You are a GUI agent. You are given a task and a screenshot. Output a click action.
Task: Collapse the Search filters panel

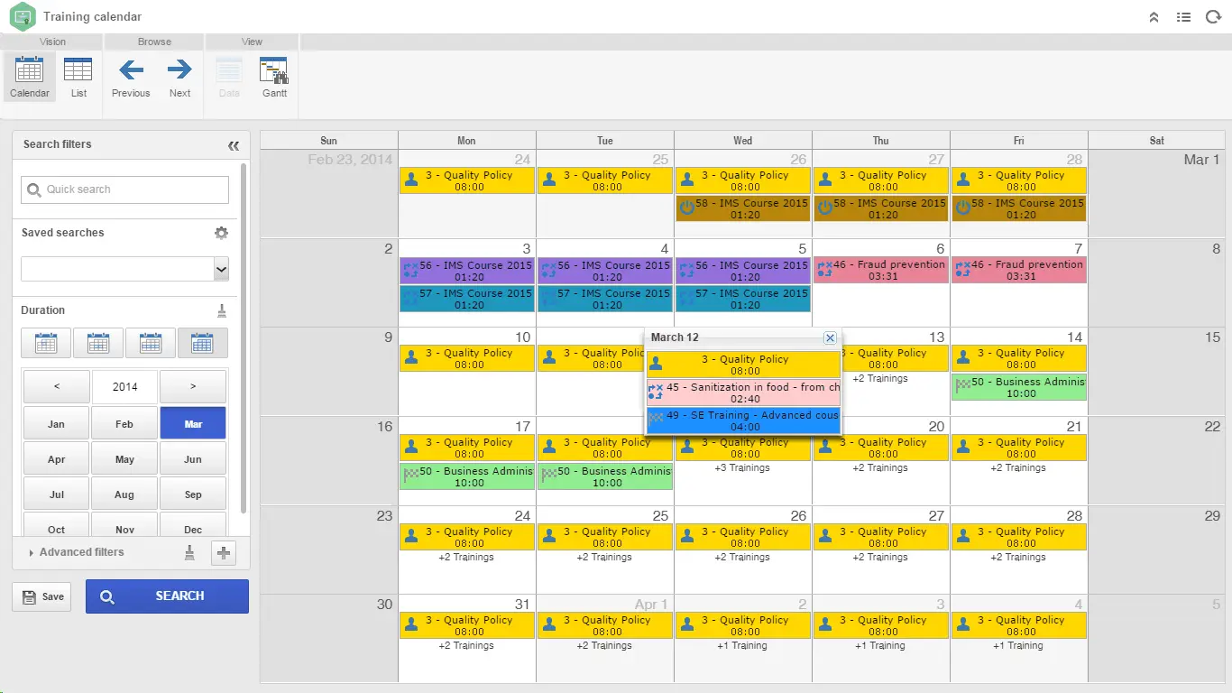click(x=234, y=144)
